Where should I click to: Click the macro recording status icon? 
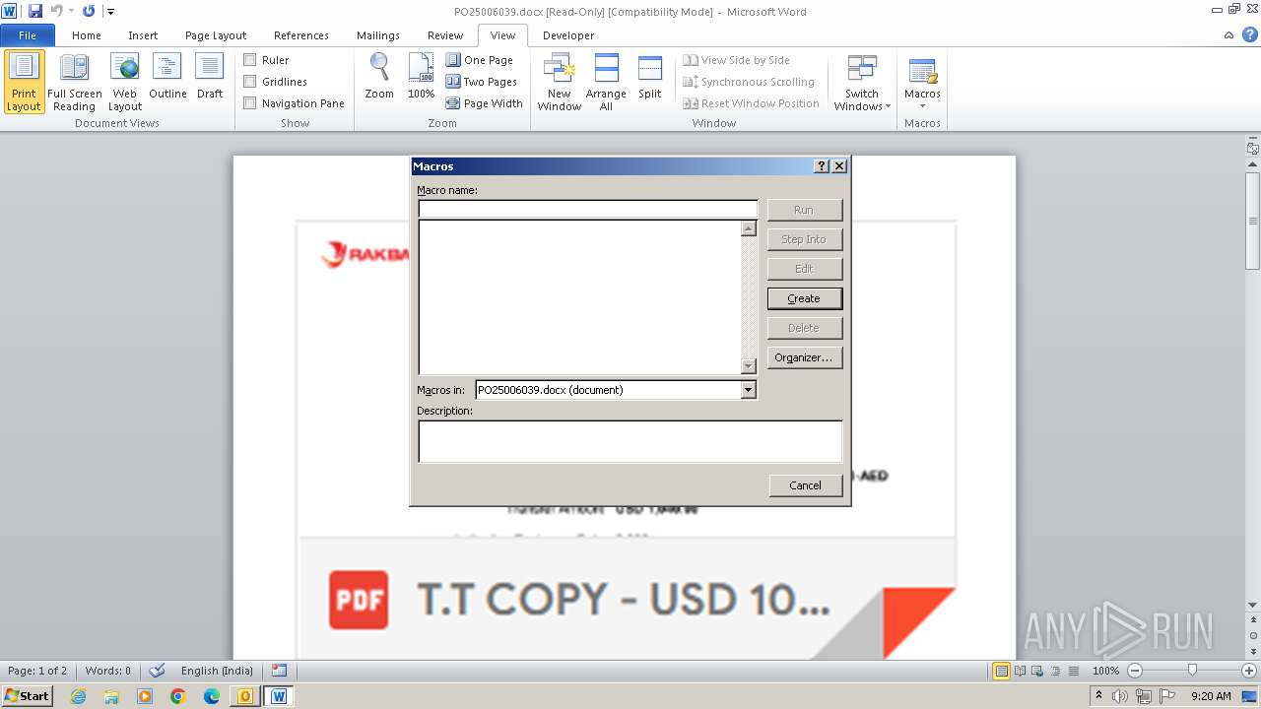click(280, 671)
